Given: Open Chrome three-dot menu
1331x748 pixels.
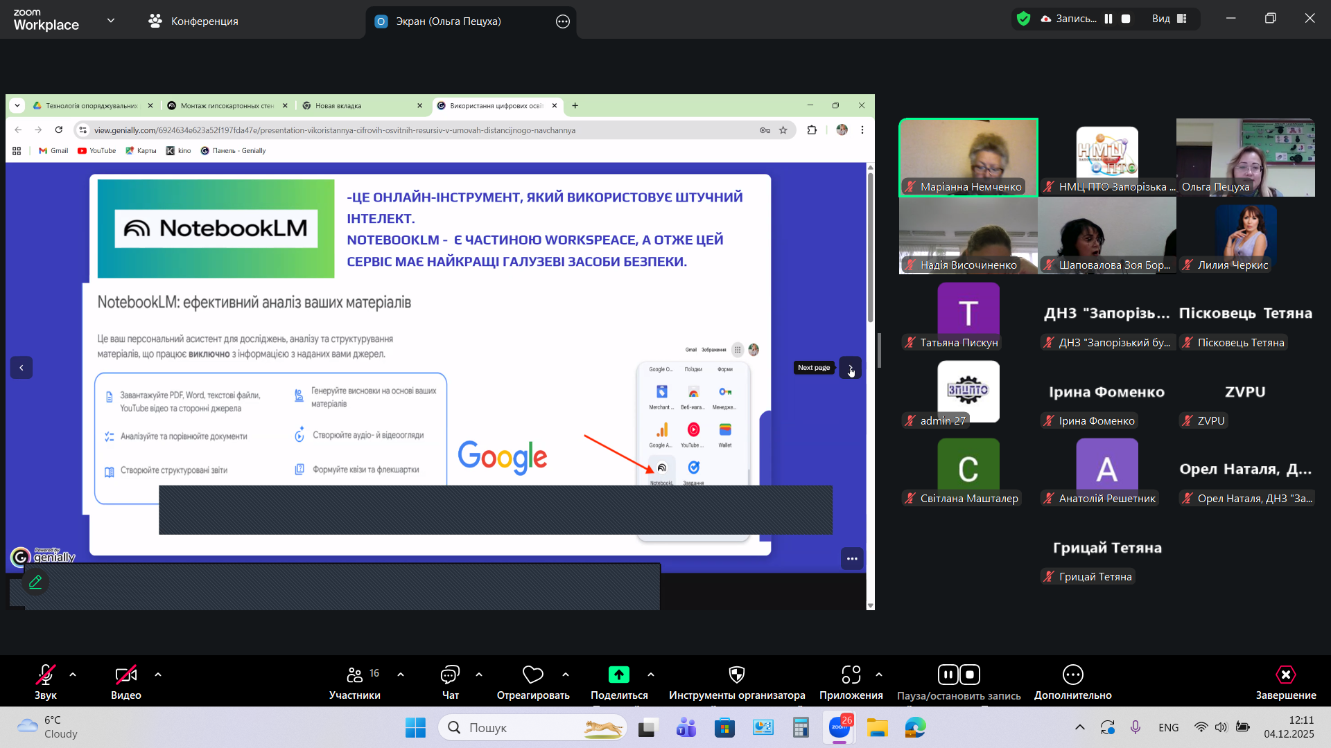Looking at the screenshot, I should click(862, 130).
